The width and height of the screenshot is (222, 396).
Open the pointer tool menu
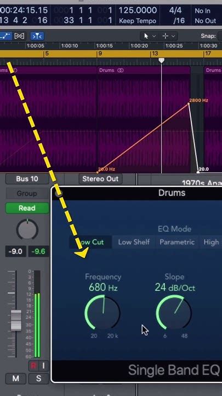pyautogui.click(x=149, y=36)
